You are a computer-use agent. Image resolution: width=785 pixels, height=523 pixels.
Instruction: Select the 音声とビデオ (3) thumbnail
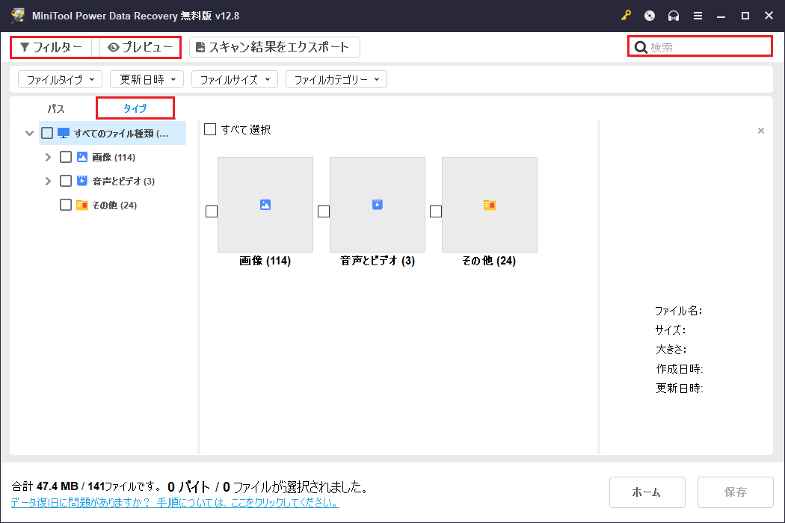pos(378,204)
